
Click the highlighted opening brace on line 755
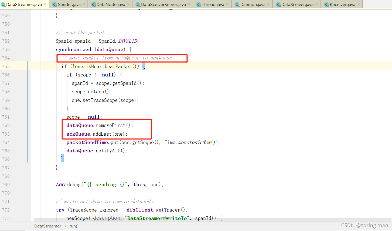coord(144,66)
